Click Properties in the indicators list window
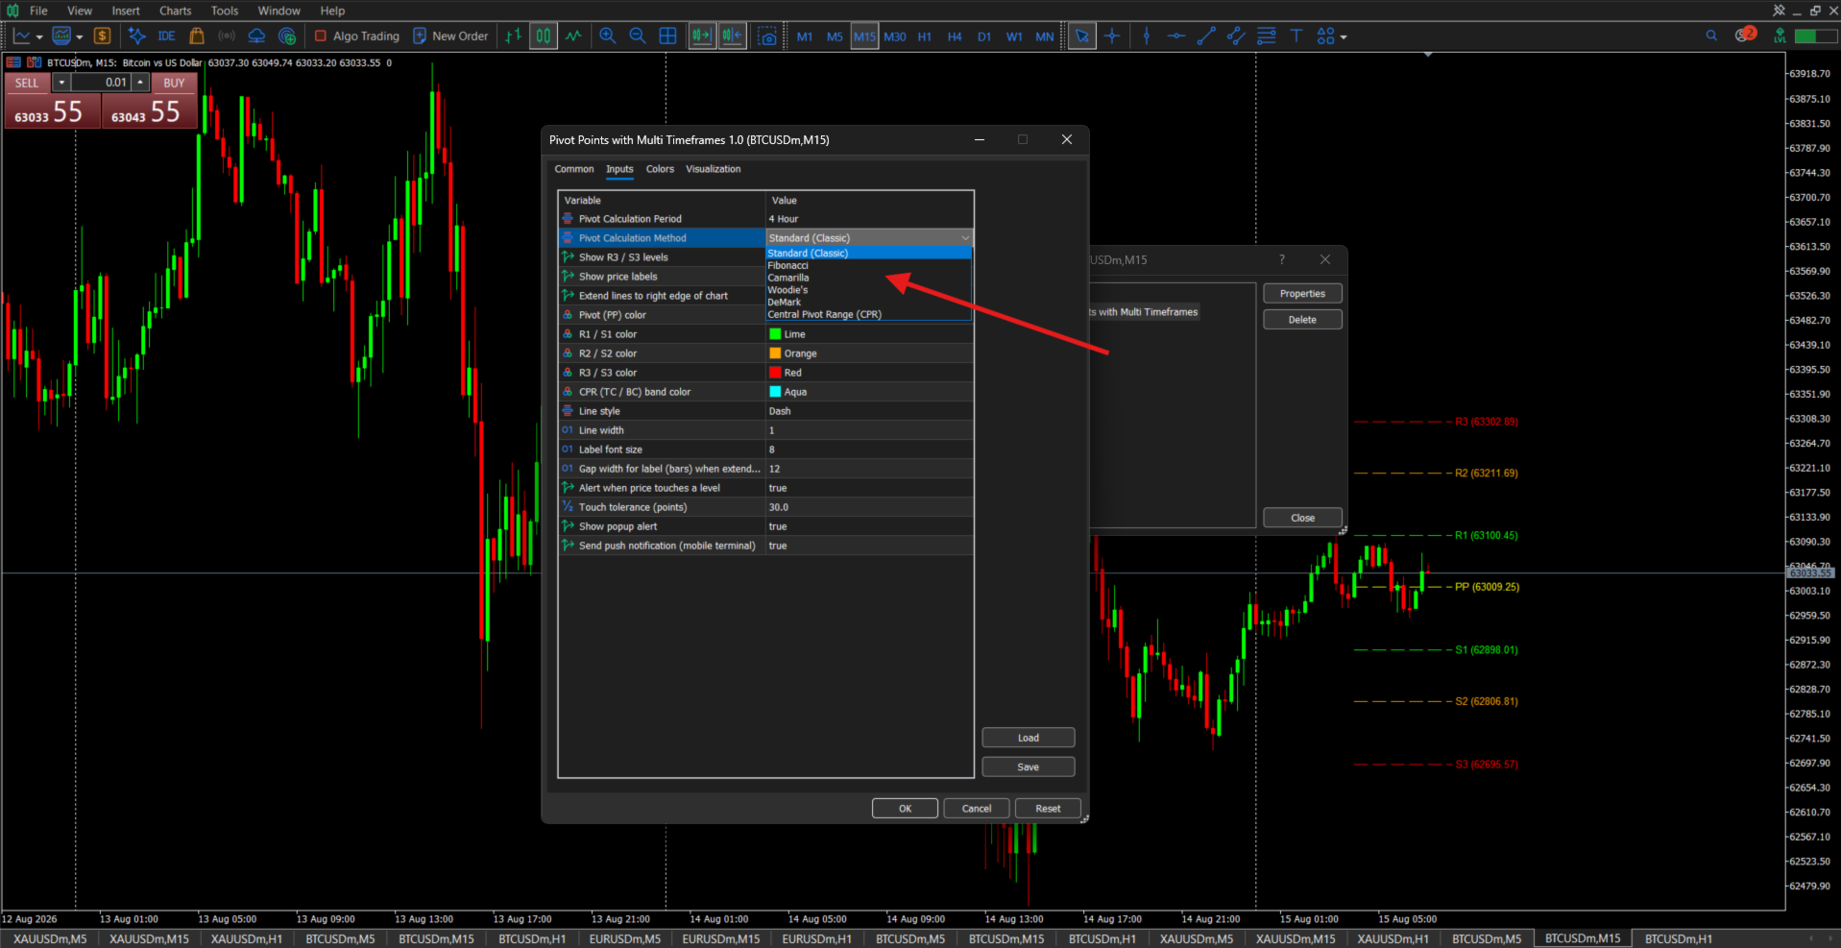The image size is (1841, 948). click(x=1302, y=294)
